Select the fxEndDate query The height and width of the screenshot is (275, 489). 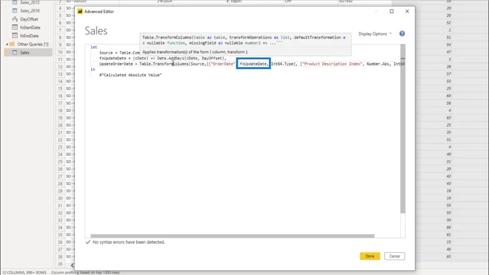point(29,36)
